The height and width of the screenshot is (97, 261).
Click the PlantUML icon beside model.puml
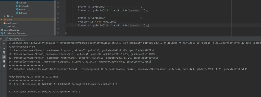(x=5, y=23)
